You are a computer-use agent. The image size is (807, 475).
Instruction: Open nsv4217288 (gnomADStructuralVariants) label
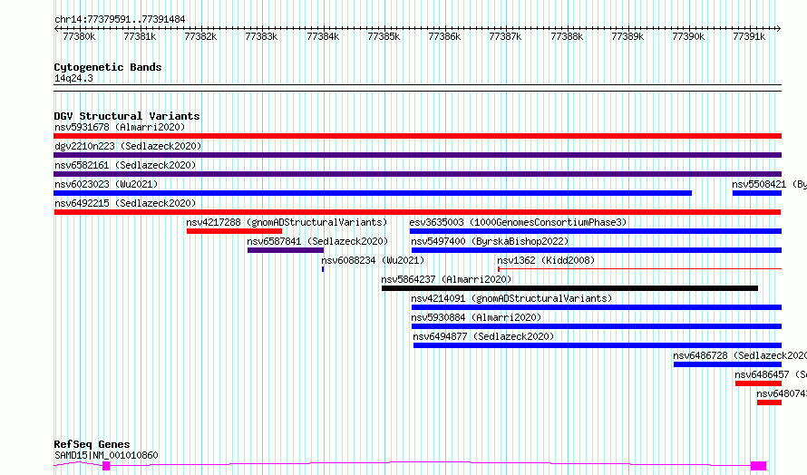click(287, 222)
